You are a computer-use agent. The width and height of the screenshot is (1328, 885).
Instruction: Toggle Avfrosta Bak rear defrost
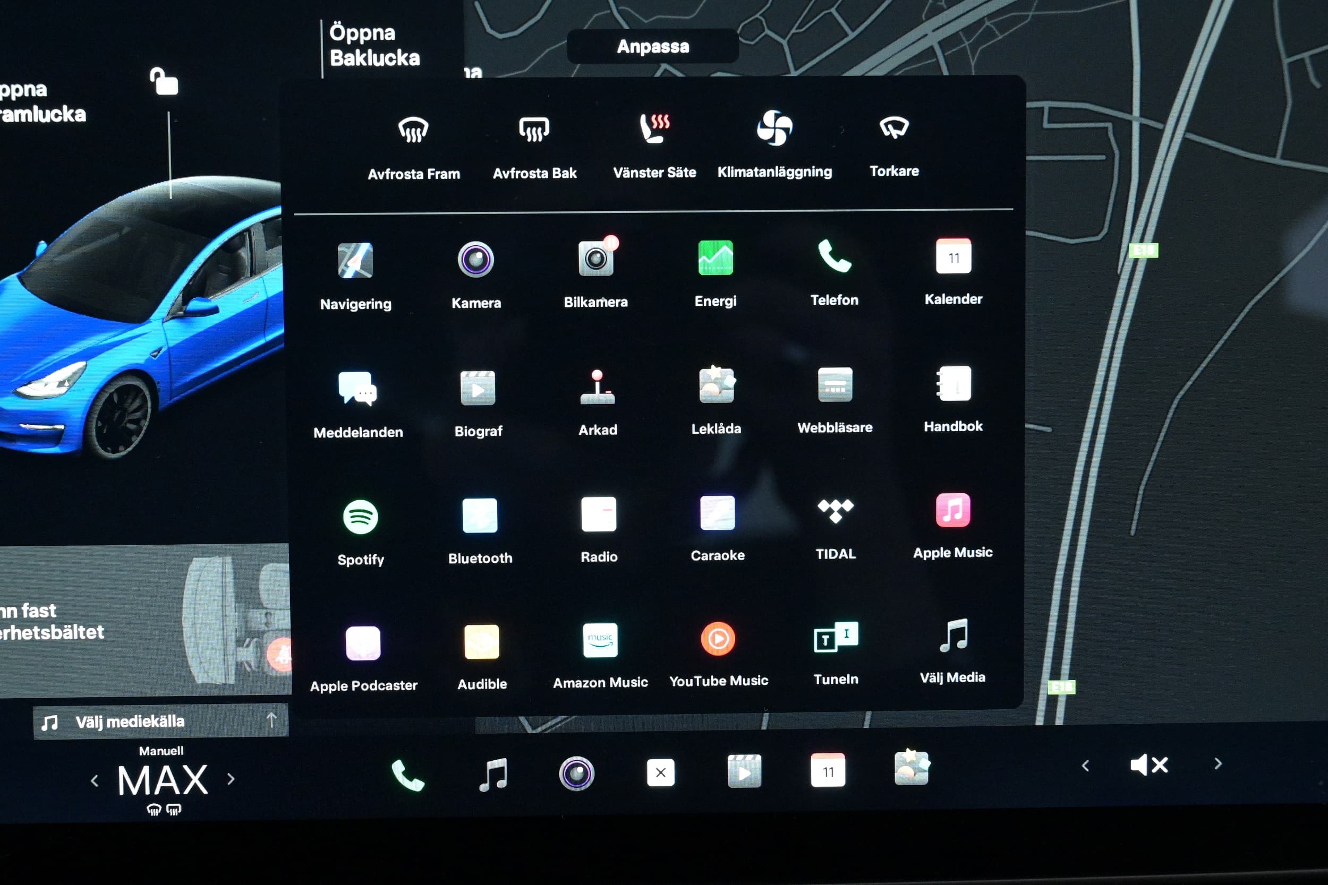pyautogui.click(x=534, y=148)
